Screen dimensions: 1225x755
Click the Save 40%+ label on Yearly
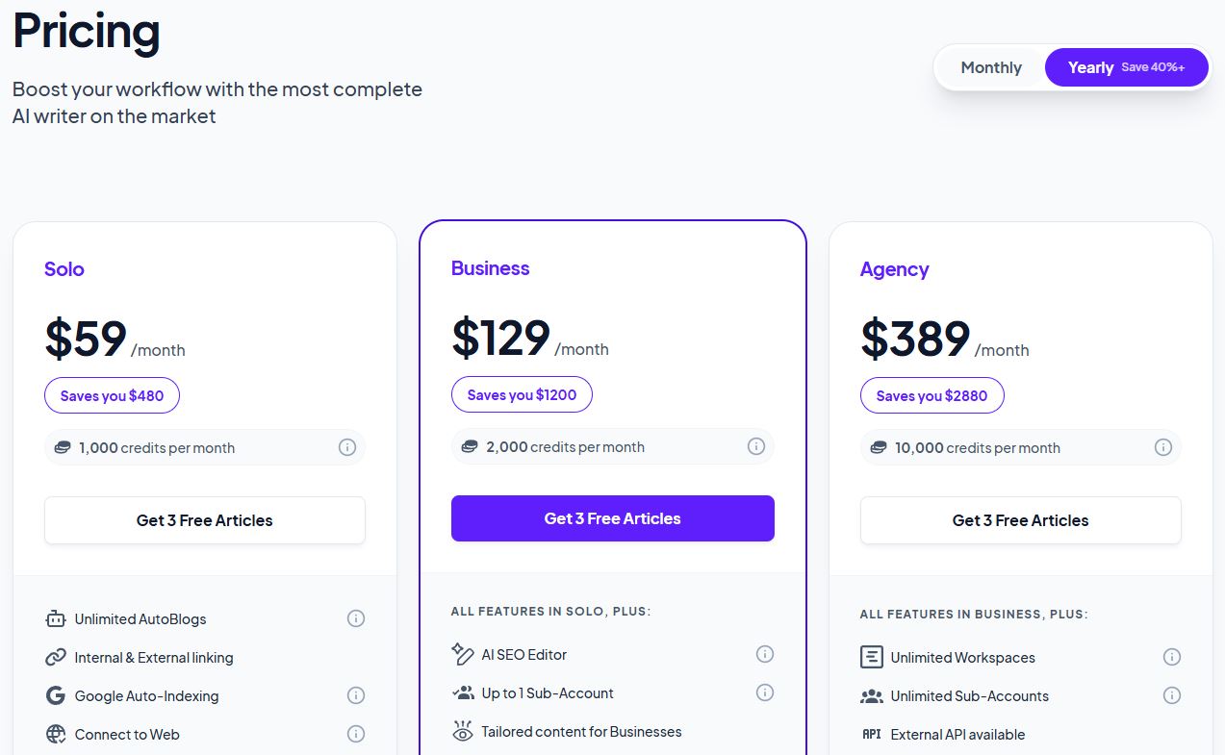pyautogui.click(x=1154, y=66)
